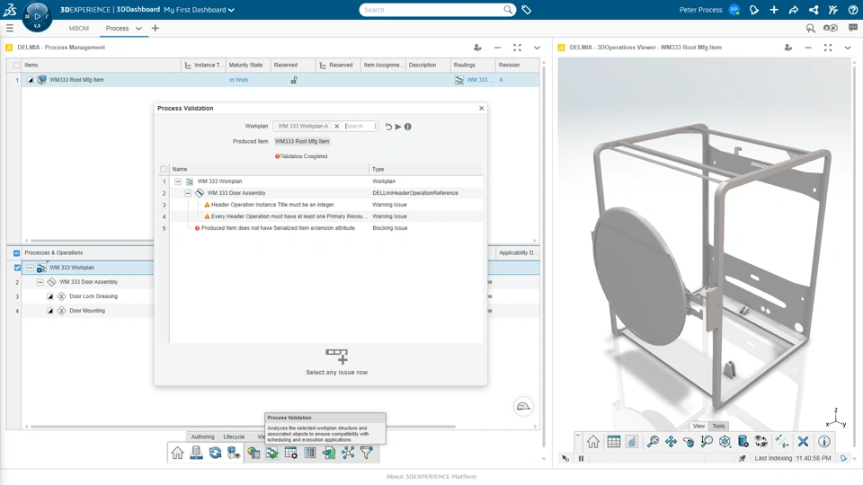The image size is (863, 485).
Task: Click the Home icon in Process Management toolbar
Action: coord(177,453)
